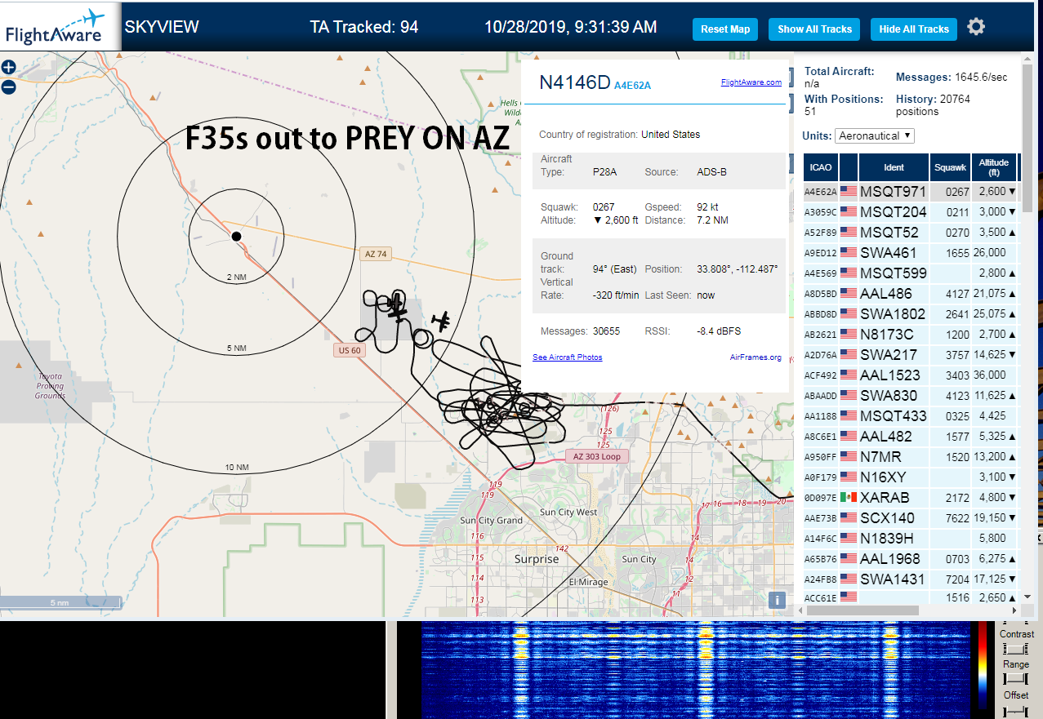Select aircraft row MSQT433
Image resolution: width=1043 pixels, height=719 pixels.
tap(910, 416)
